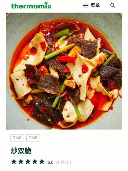Select the first rating star

pos(14,162)
